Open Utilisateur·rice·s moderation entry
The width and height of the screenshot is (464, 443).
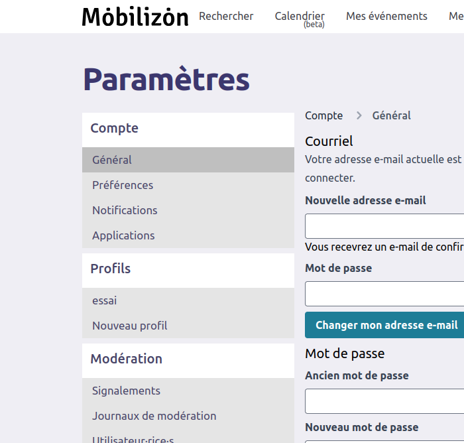tap(133, 438)
